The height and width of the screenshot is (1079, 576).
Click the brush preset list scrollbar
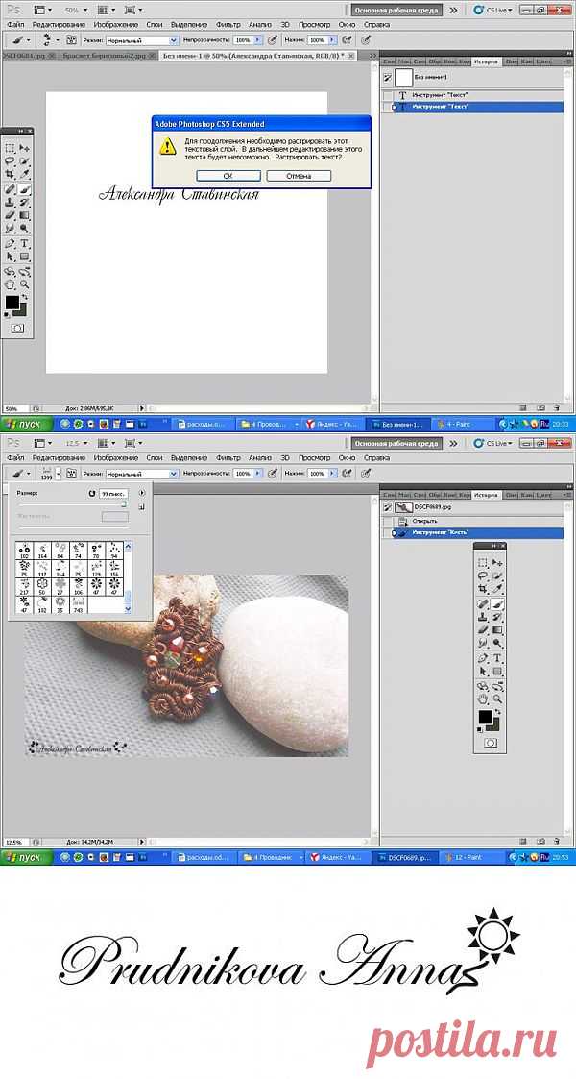pos(128,576)
